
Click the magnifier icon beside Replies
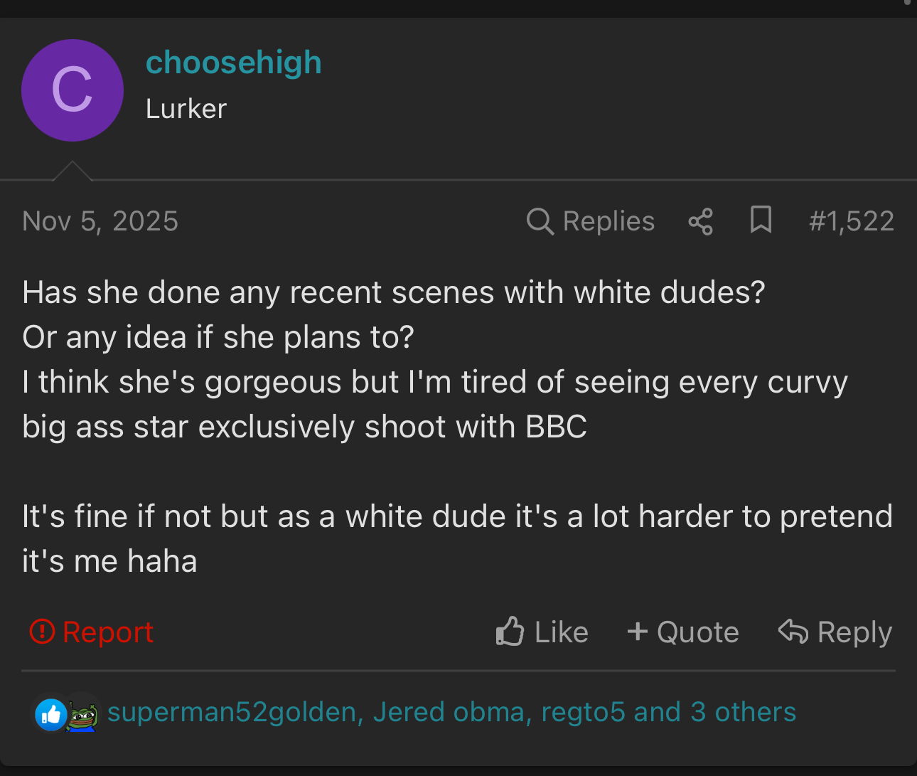[540, 221]
